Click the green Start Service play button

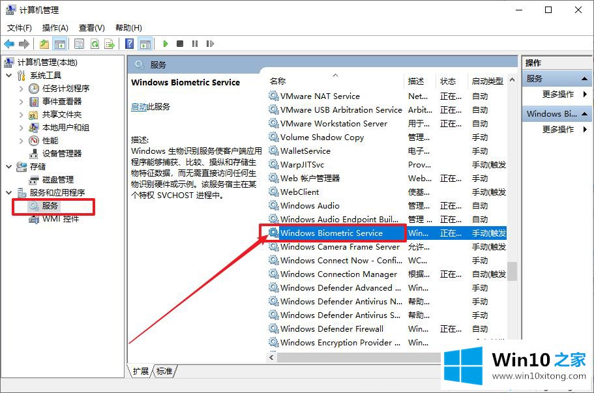click(165, 44)
